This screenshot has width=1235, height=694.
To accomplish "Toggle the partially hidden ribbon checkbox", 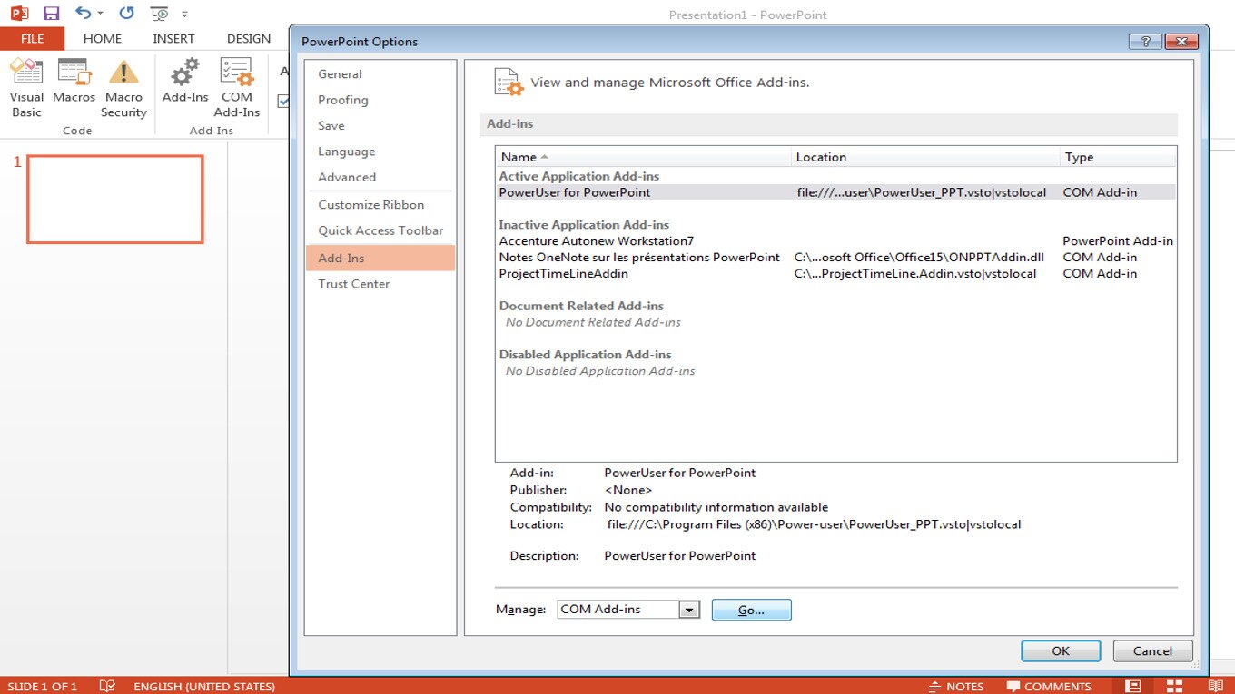I will (x=283, y=101).
